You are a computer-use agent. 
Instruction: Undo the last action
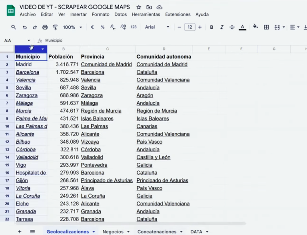click(x=24, y=27)
